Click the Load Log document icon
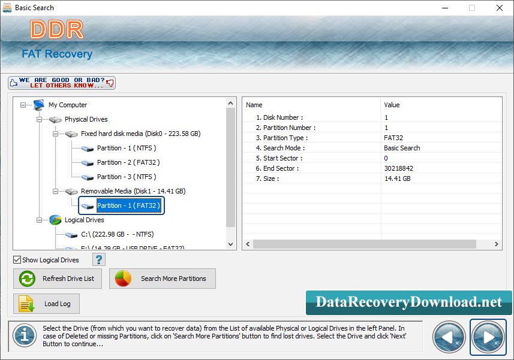The width and height of the screenshot is (514, 360). point(26,304)
